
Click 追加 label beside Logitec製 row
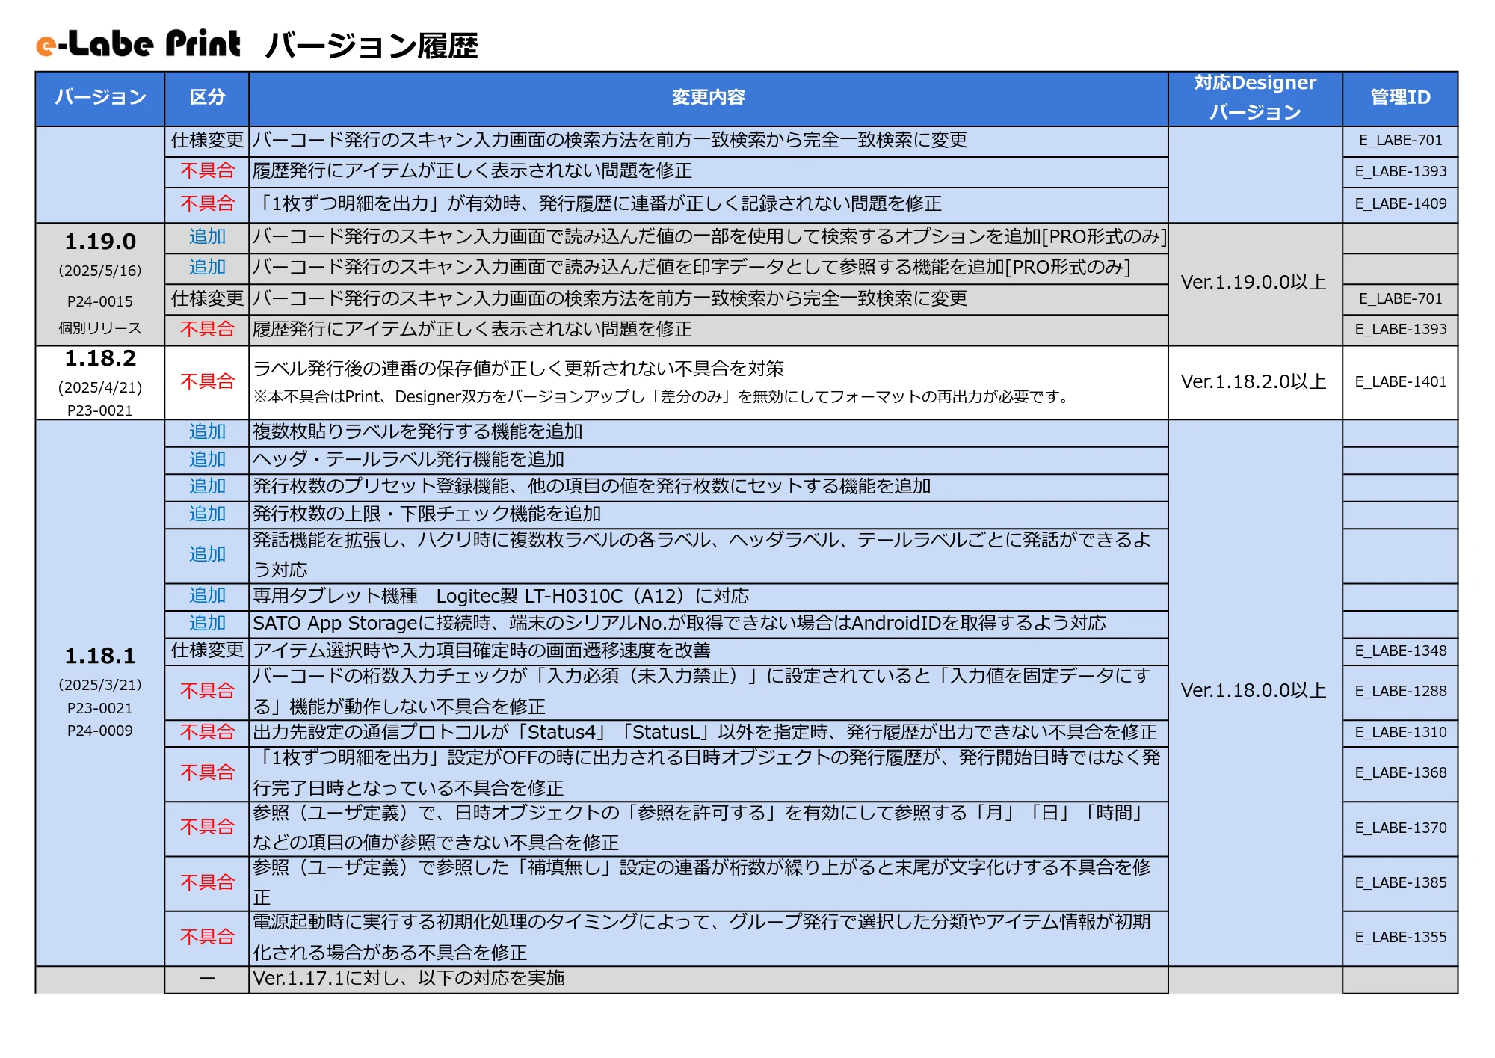point(207,596)
